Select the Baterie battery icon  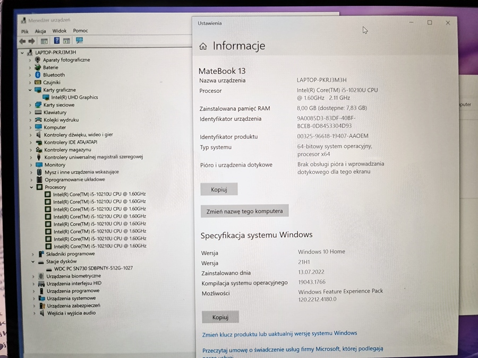(38, 67)
